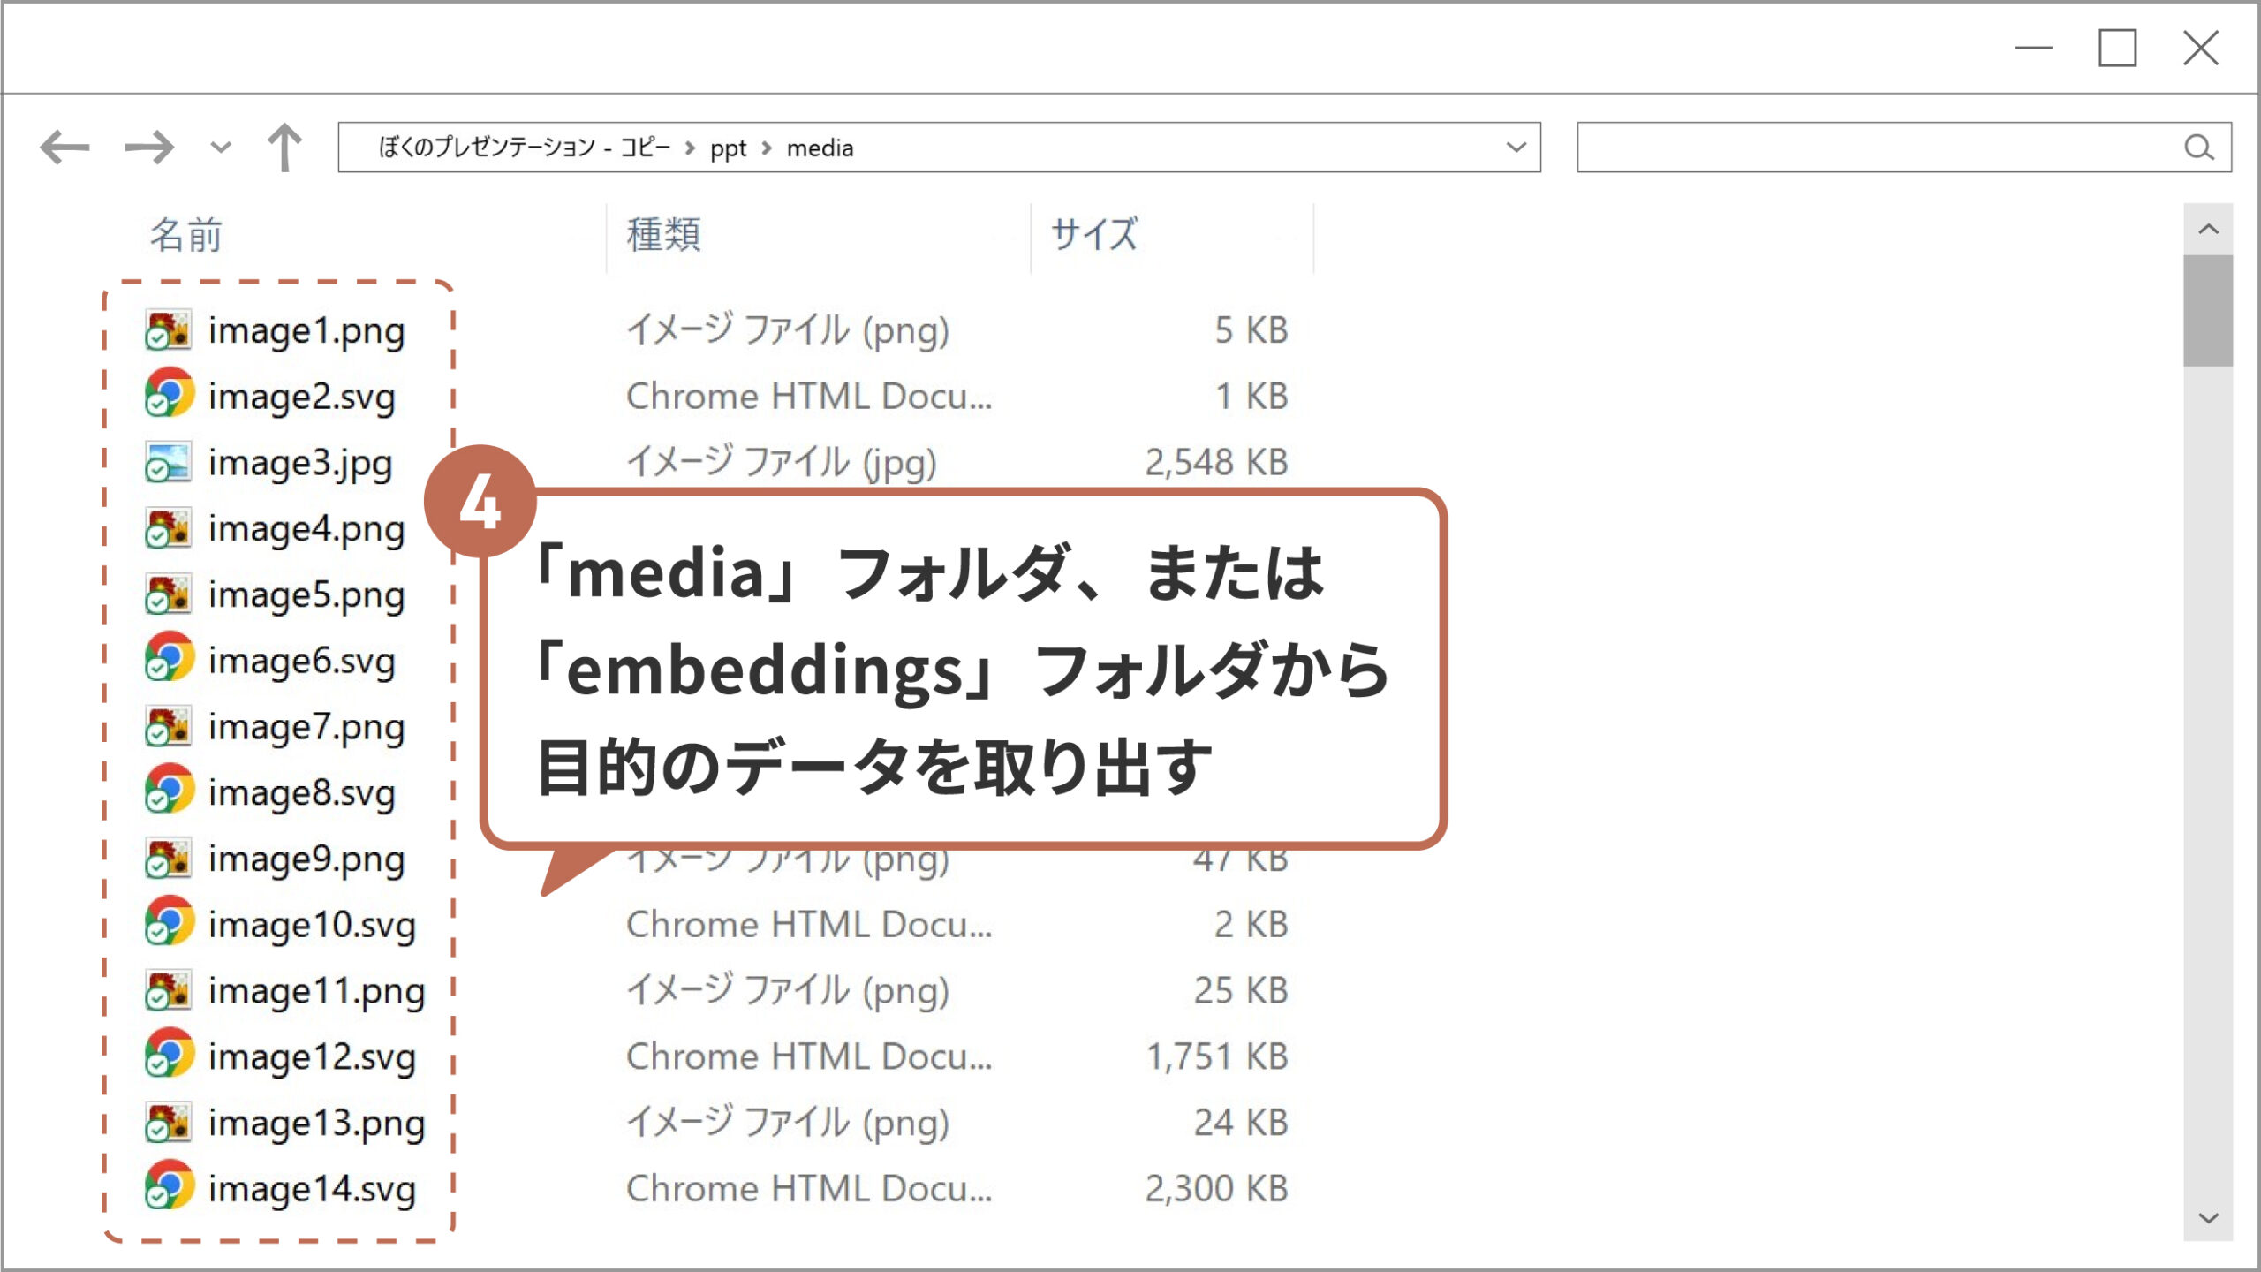This screenshot has height=1272, width=2261.
Task: Sort files by サイズ column
Action: click(x=1093, y=235)
